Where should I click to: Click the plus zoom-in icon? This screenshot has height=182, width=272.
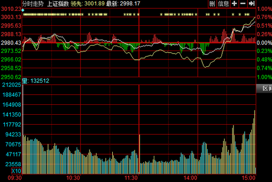point(234,3)
